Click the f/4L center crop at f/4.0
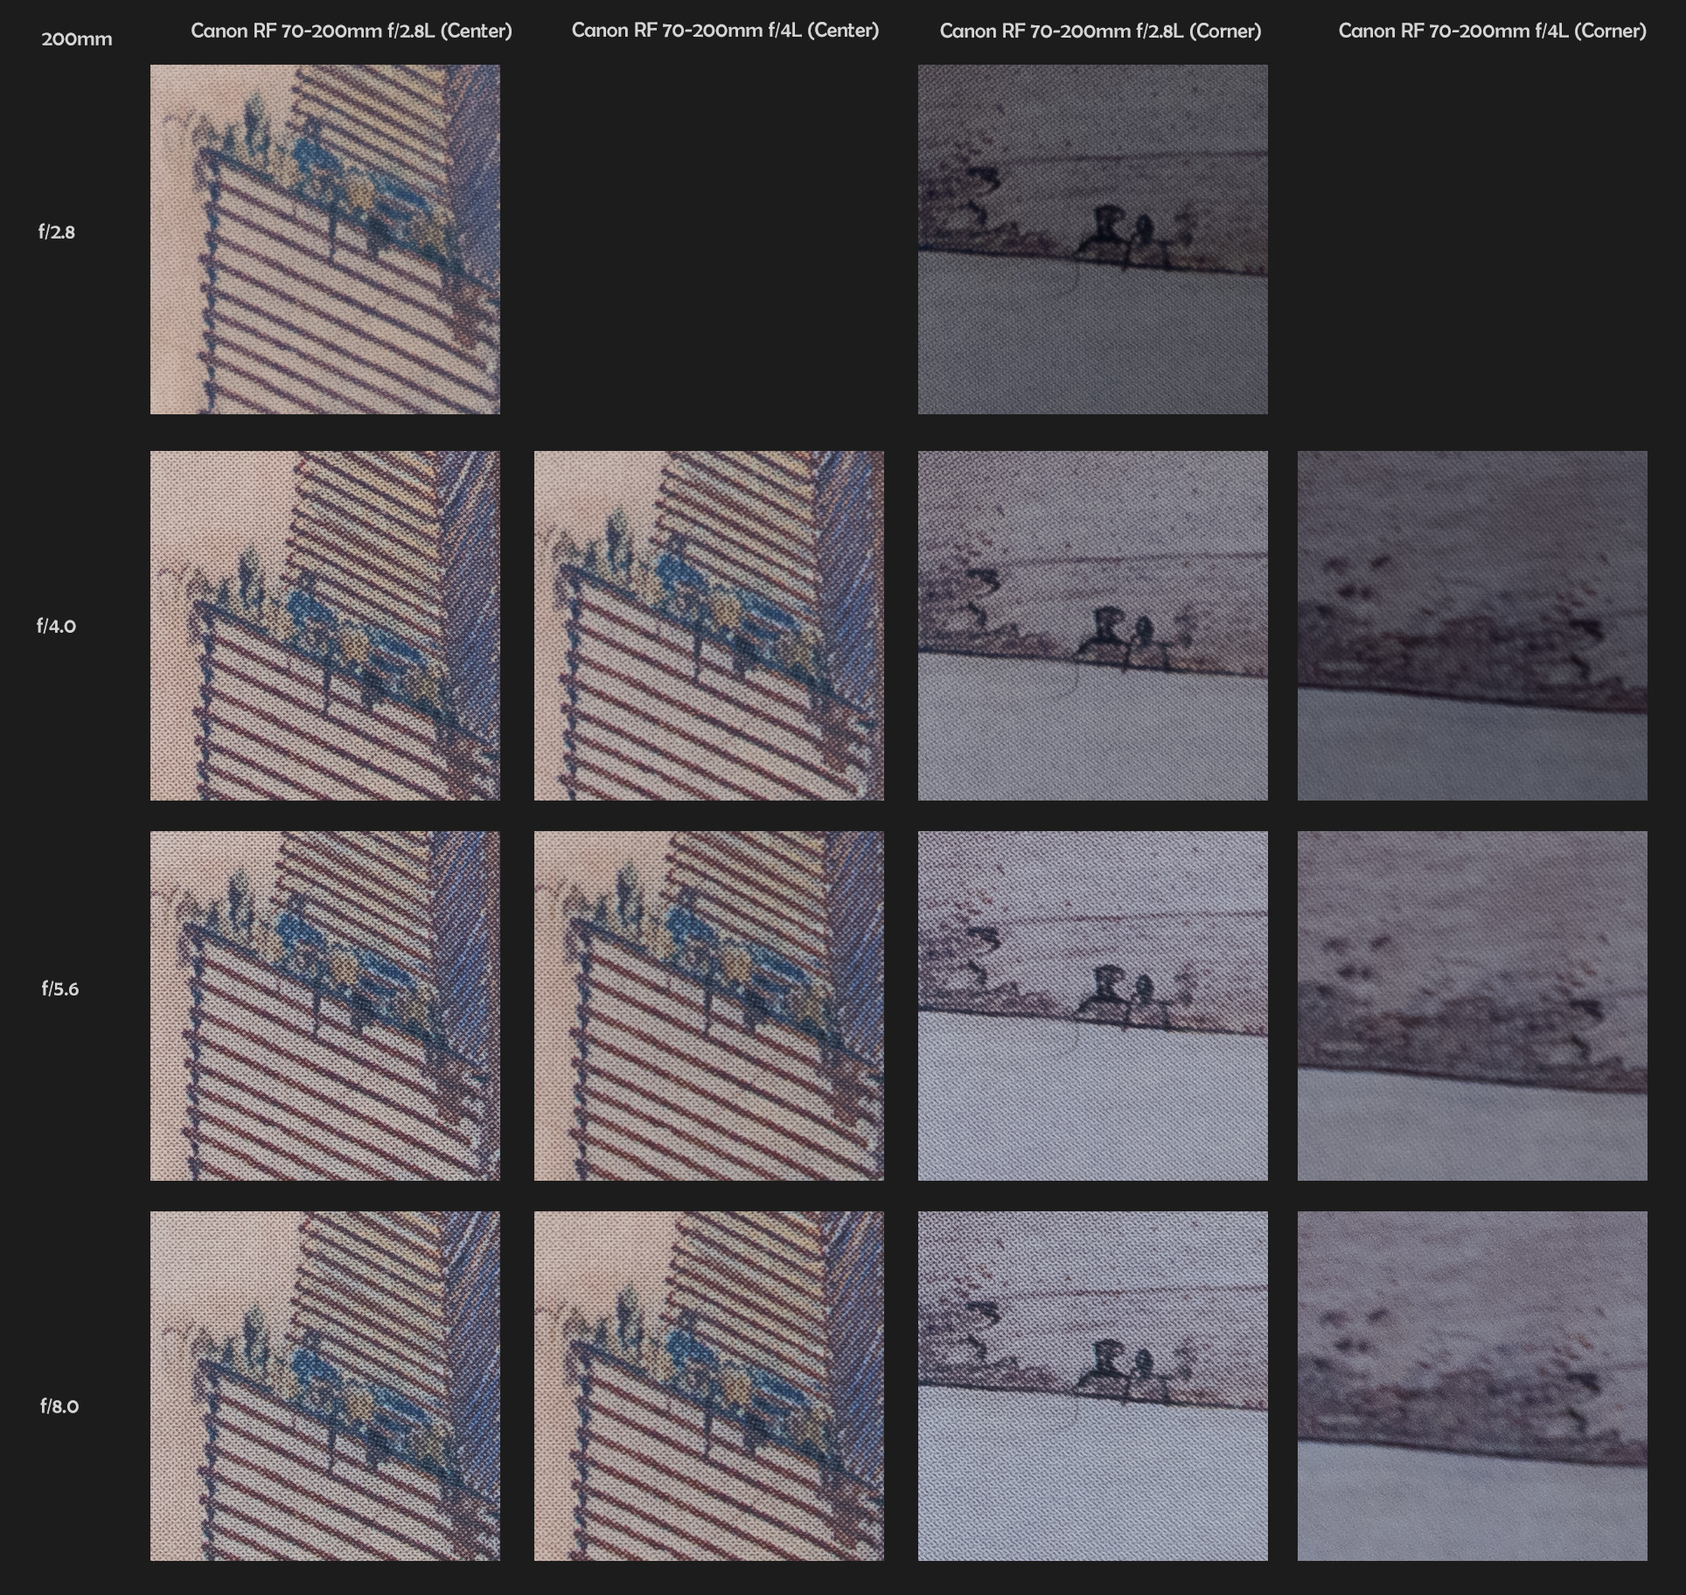Viewport: 1686px width, 1595px height. (709, 626)
